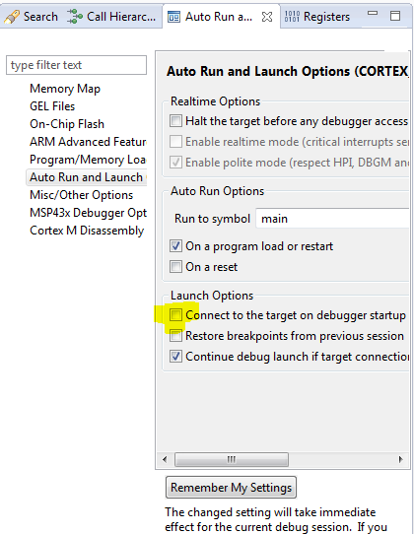This screenshot has width=414, height=534.
Task: Open the Search view tab
Action: coord(32,17)
